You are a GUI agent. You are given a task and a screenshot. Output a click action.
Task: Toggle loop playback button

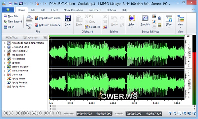[x=29, y=113]
